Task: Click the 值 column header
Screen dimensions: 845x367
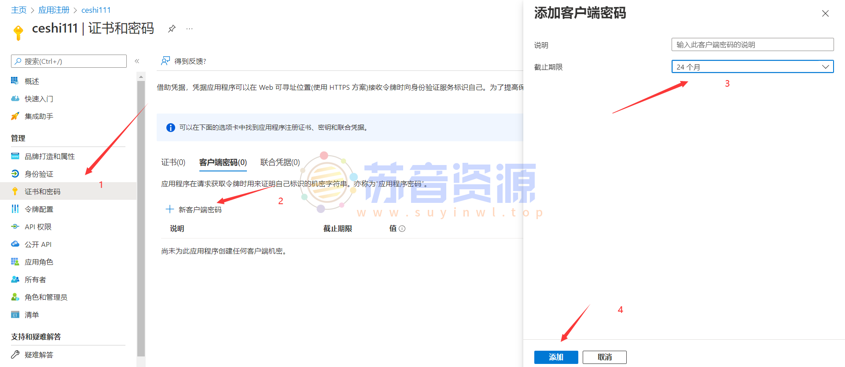Action: (393, 228)
